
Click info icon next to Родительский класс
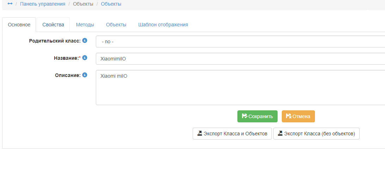pyautogui.click(x=85, y=41)
